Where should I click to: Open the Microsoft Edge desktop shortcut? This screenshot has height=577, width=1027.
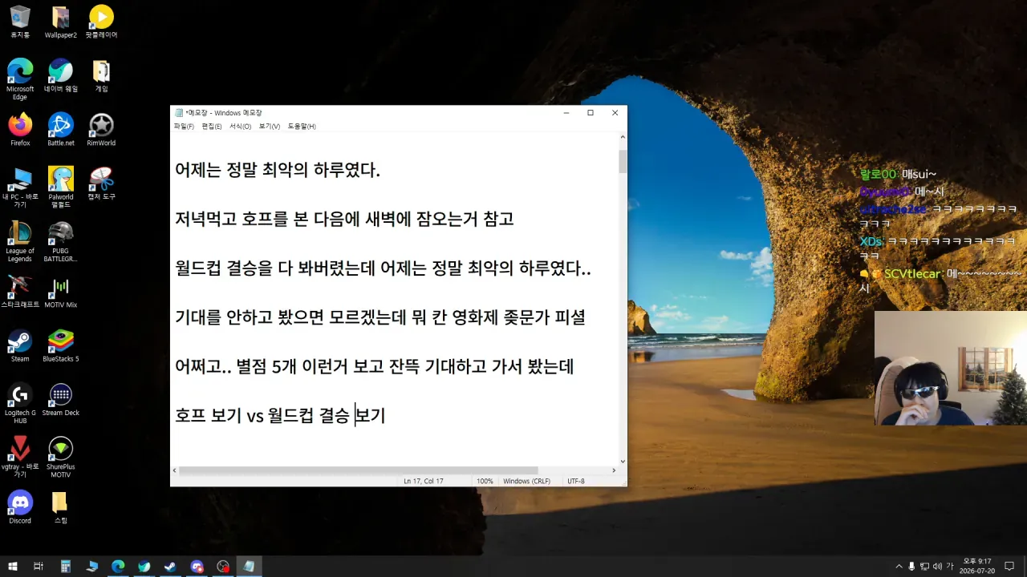point(20,79)
